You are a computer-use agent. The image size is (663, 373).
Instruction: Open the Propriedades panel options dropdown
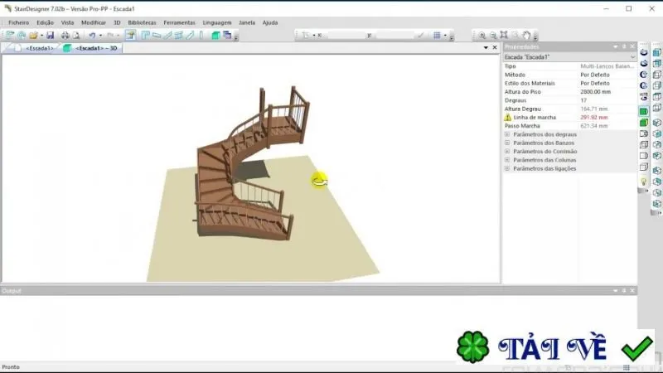616,46
